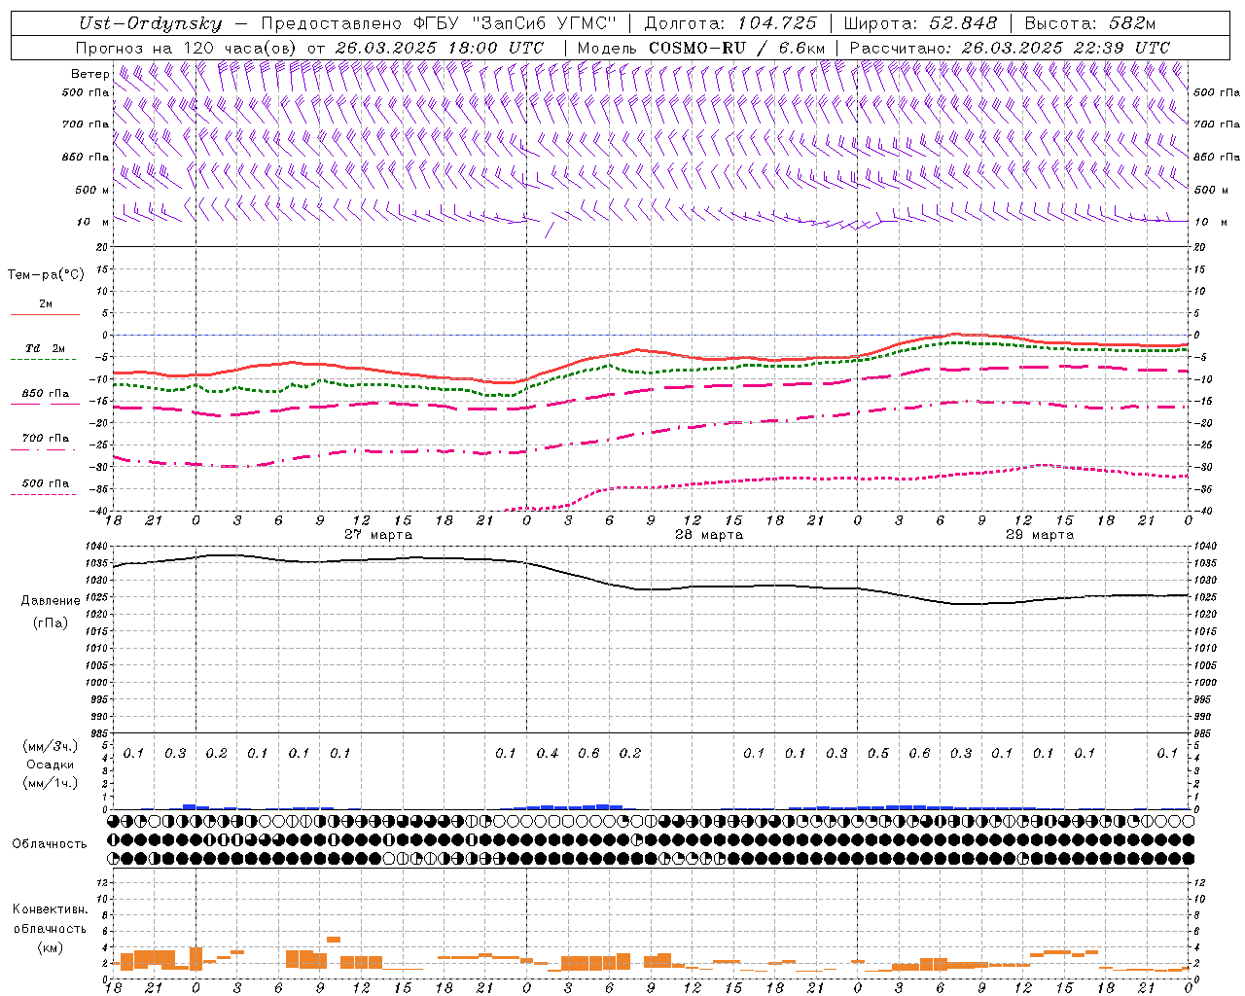Click the 'Ветер' wind panel label
The width and height of the screenshot is (1245, 996).
click(89, 74)
